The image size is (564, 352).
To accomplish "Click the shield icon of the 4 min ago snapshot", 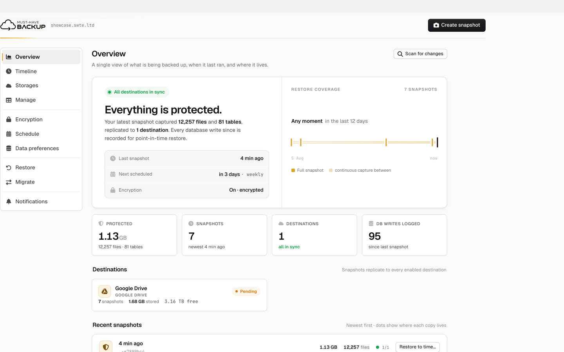I will (x=106, y=347).
